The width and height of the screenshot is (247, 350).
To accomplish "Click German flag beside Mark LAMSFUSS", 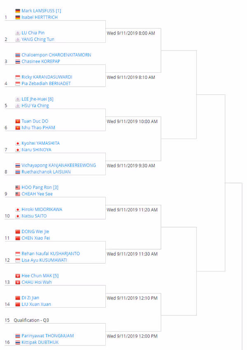I will [x=18, y=11].
